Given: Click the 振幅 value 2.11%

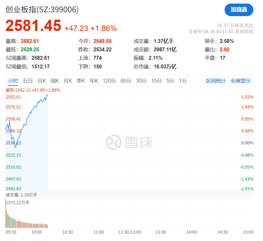Looking at the screenshot, I should [x=156, y=58].
